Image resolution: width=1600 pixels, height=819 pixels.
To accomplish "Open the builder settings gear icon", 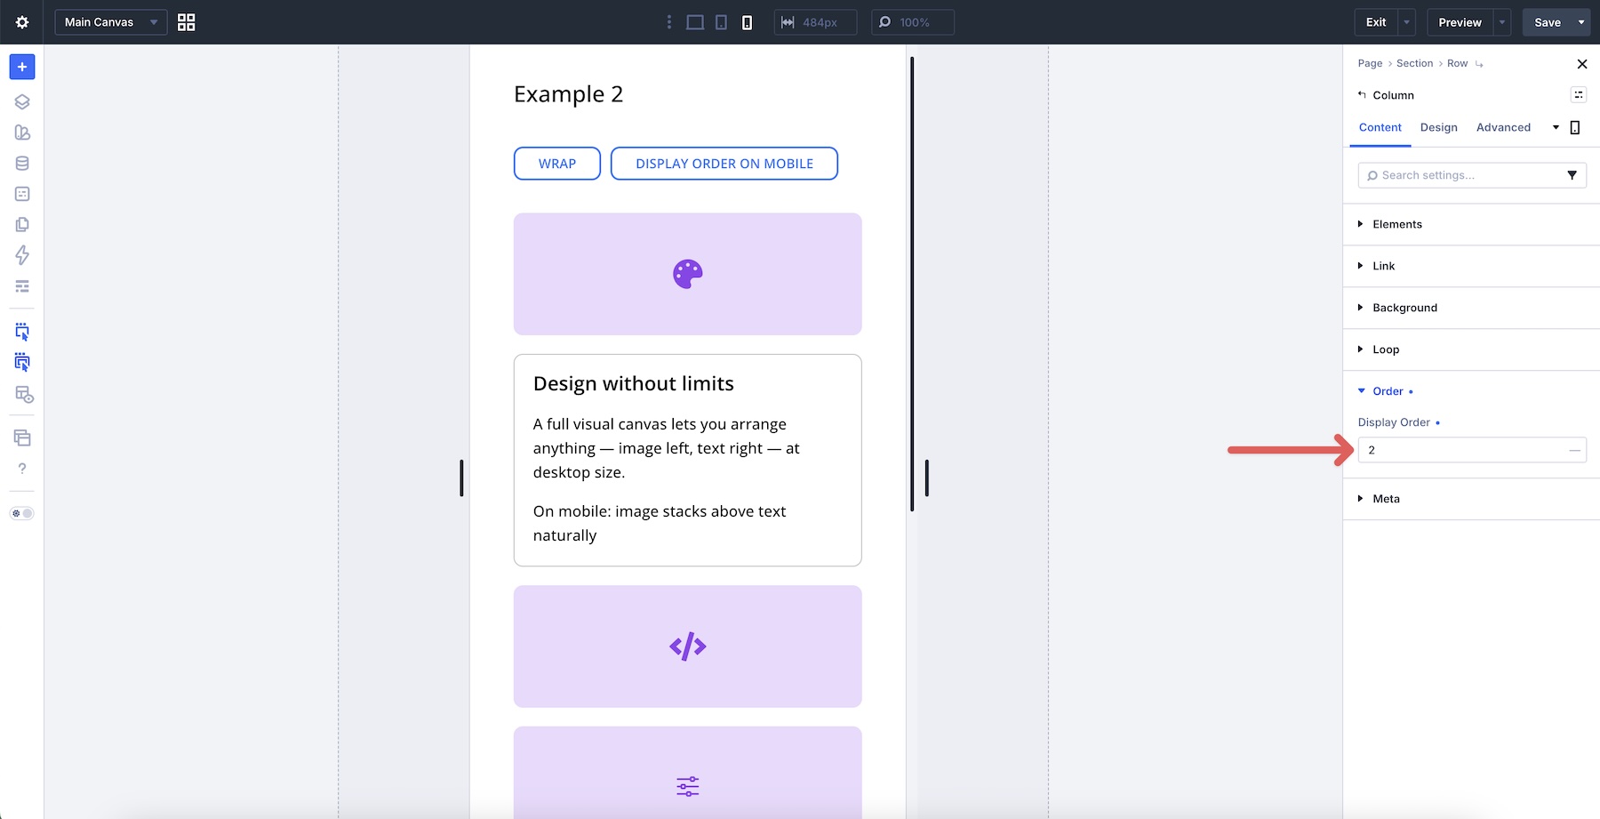I will (22, 22).
